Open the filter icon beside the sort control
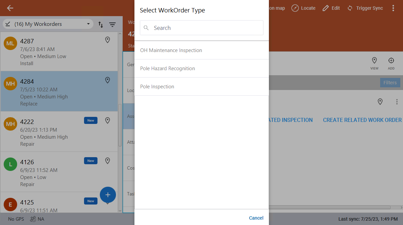This screenshot has width=403, height=225. coord(112,24)
